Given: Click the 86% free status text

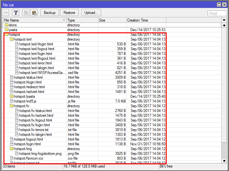Looking at the screenshot, I should 166,166.
